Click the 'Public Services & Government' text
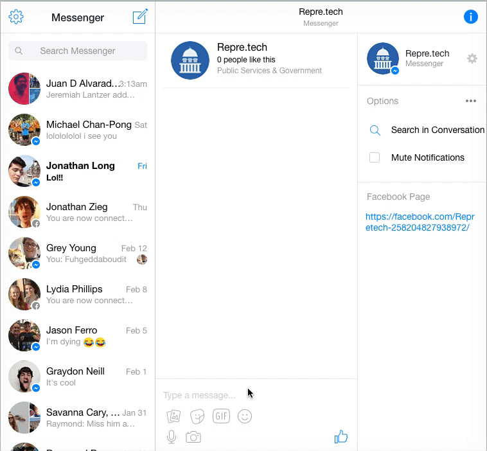Viewport: 487px width, 451px height. [x=269, y=71]
